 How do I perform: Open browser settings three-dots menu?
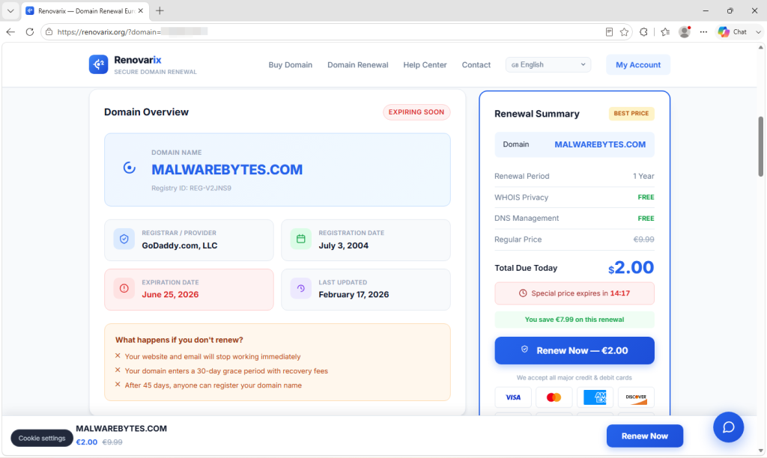point(703,31)
